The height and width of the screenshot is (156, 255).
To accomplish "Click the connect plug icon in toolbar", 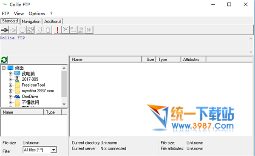I will (x=5, y=30).
